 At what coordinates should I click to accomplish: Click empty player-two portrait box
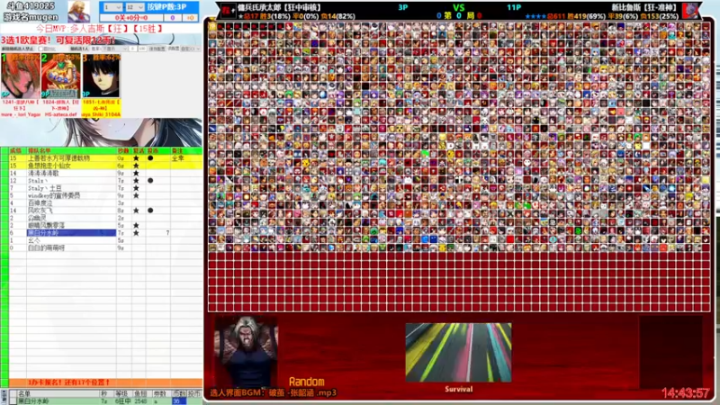(670, 351)
